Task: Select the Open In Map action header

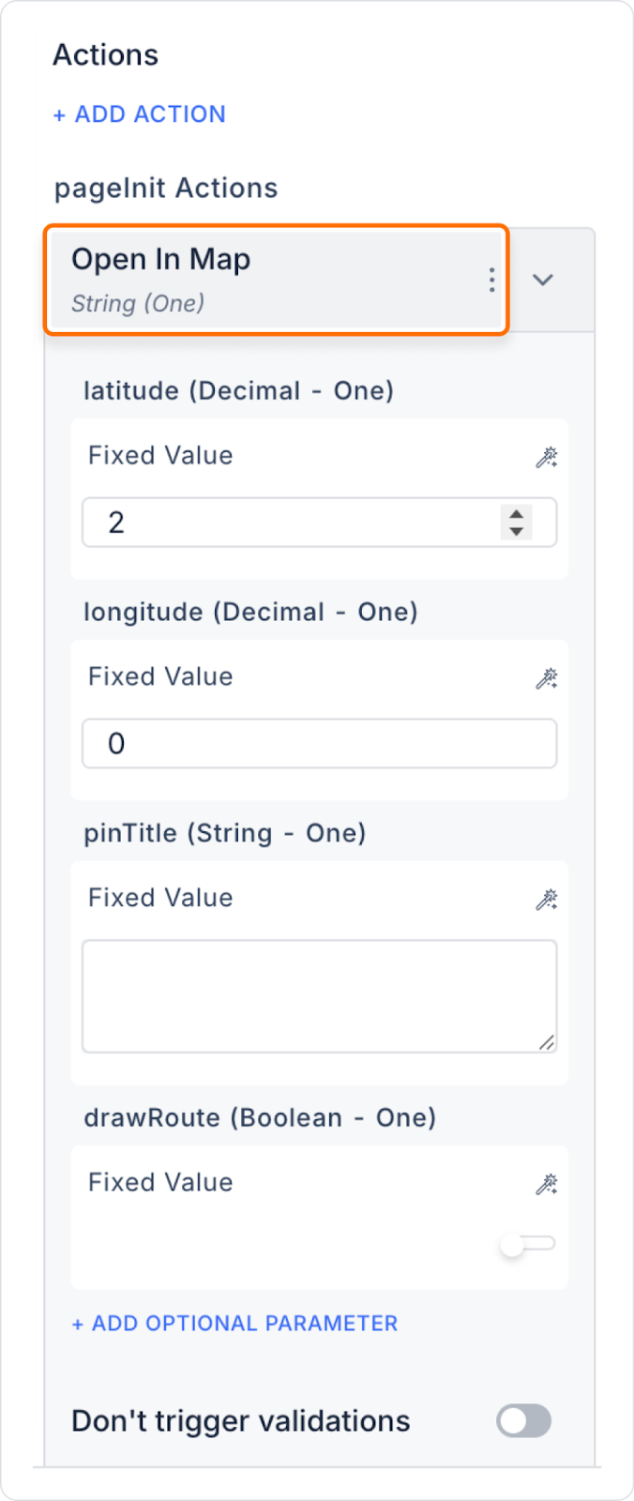Action: click(x=277, y=280)
